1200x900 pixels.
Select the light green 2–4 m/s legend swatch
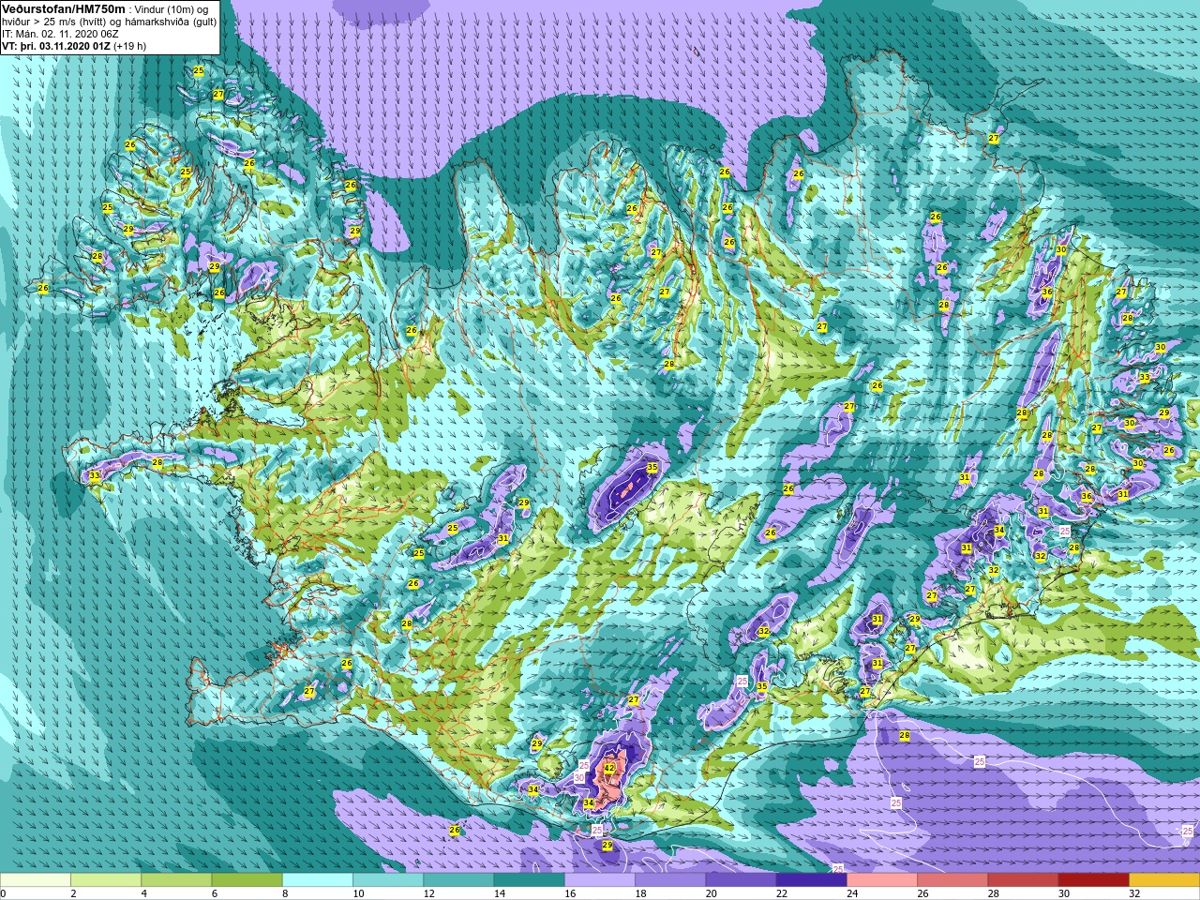(106, 880)
